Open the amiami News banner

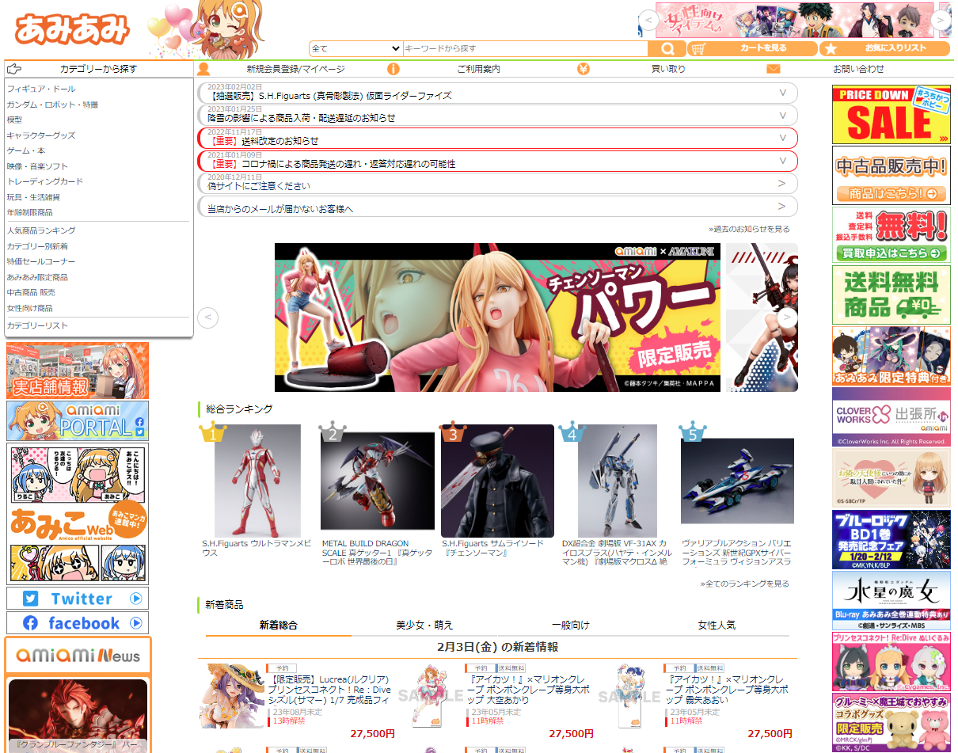[x=78, y=655]
